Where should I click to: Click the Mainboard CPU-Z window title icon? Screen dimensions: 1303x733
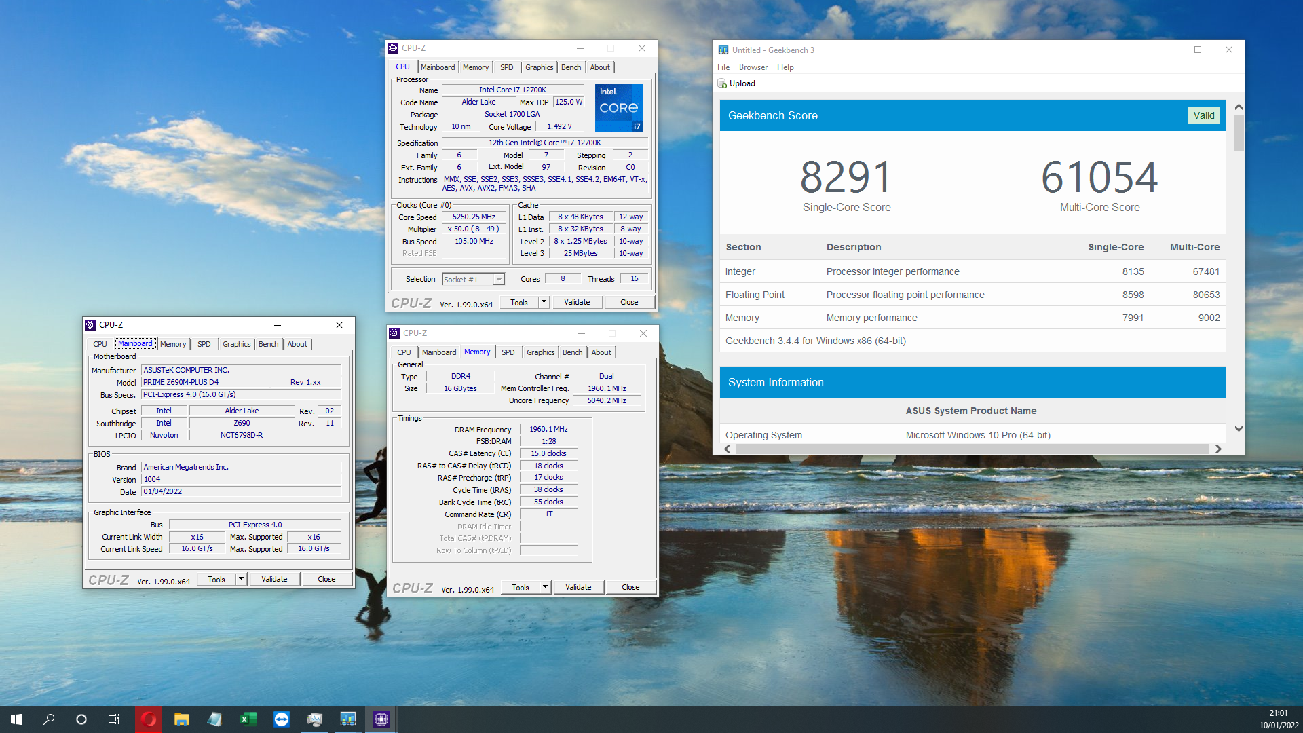click(90, 325)
